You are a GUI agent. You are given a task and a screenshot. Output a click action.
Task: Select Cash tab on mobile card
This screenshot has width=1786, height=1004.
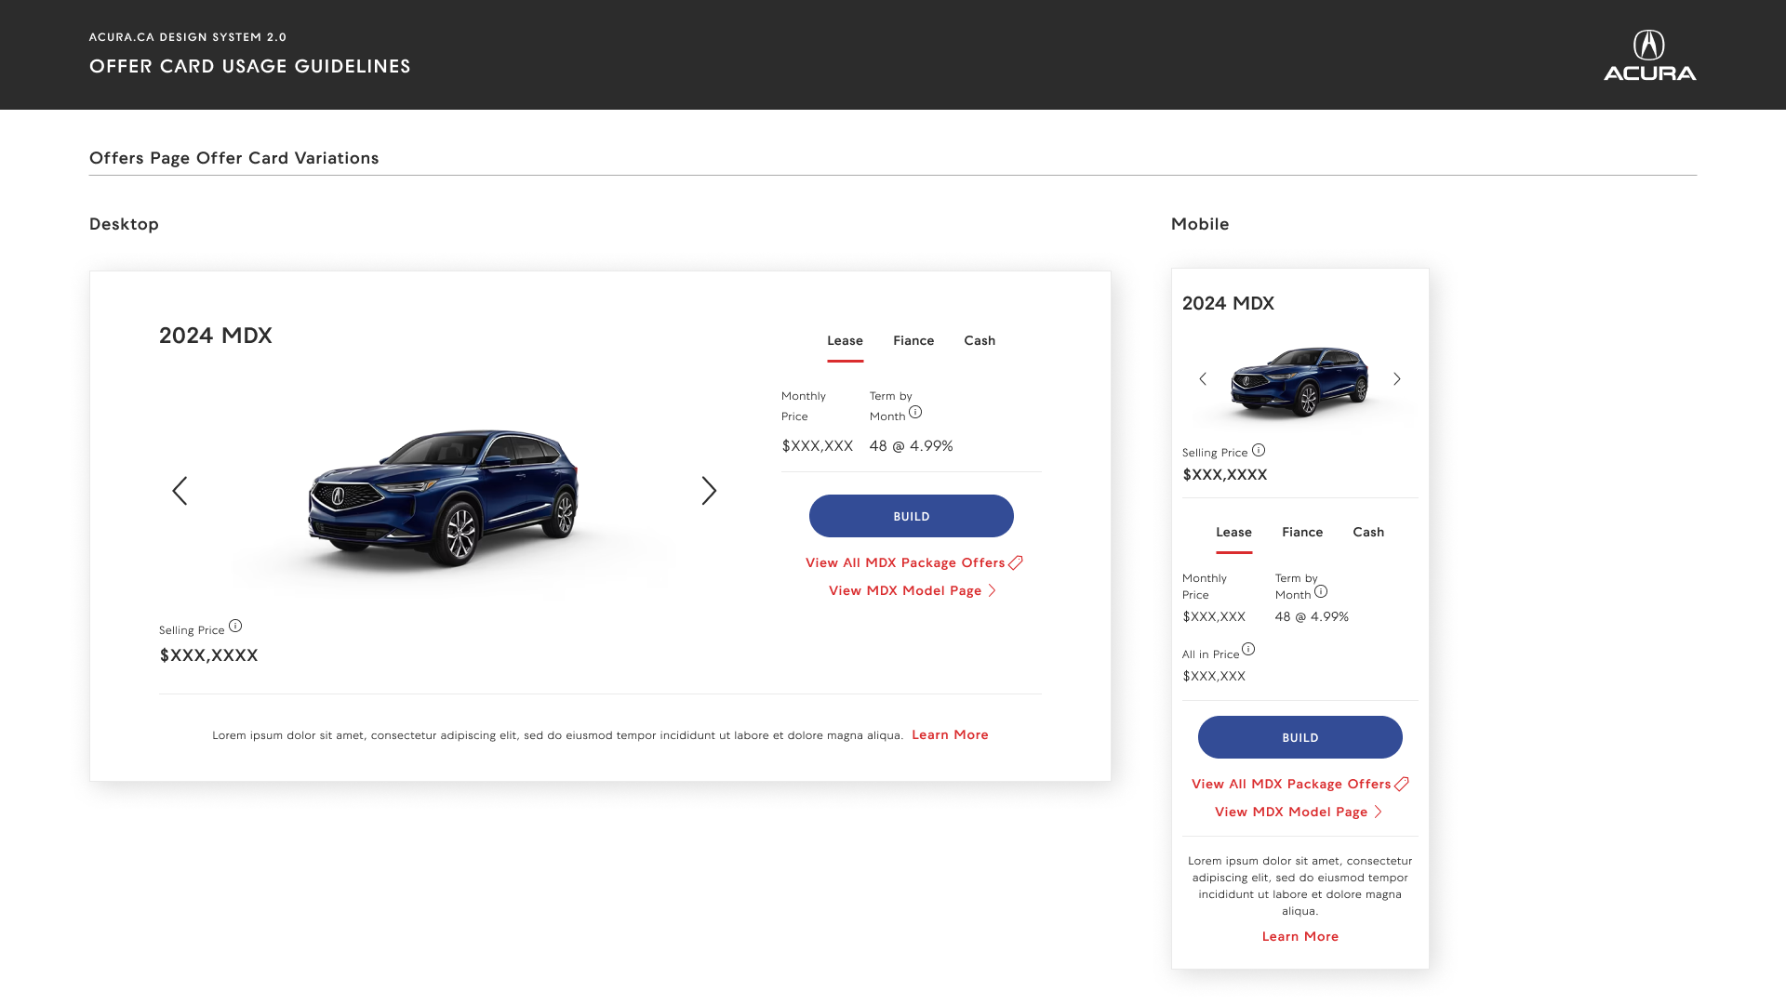coord(1368,533)
